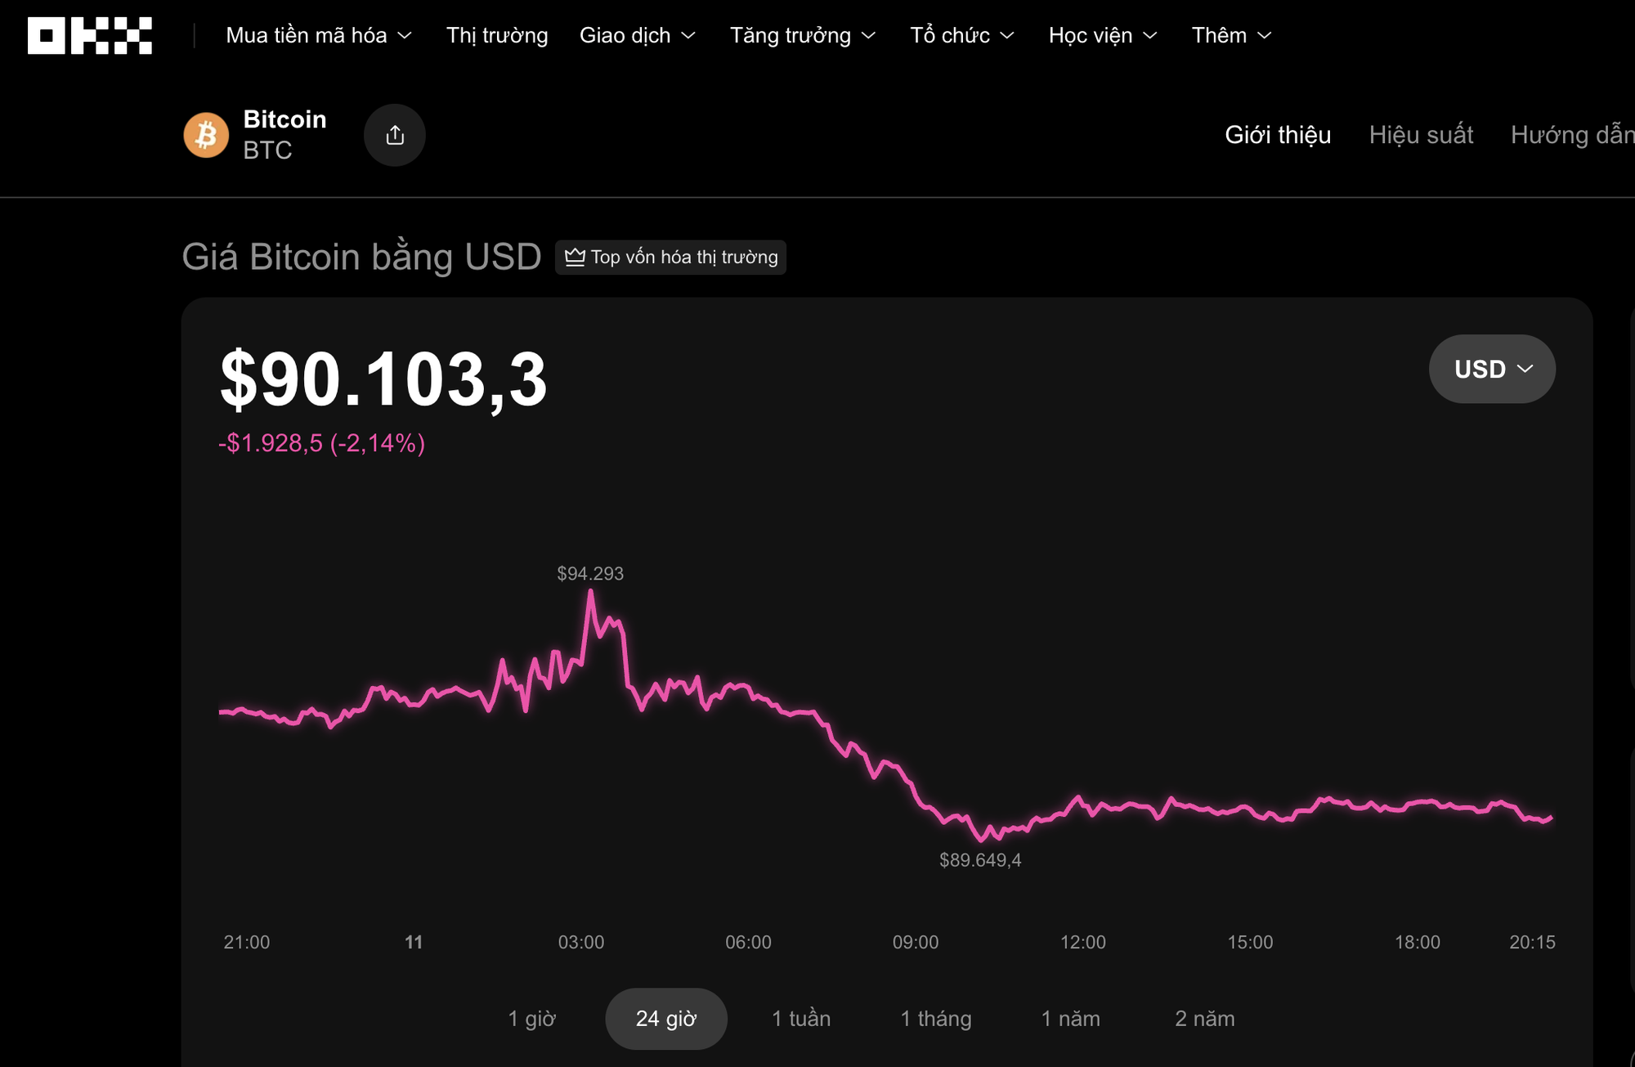This screenshot has height=1067, width=1635.
Task: Open the Hướng dẫn section
Action: click(1571, 135)
